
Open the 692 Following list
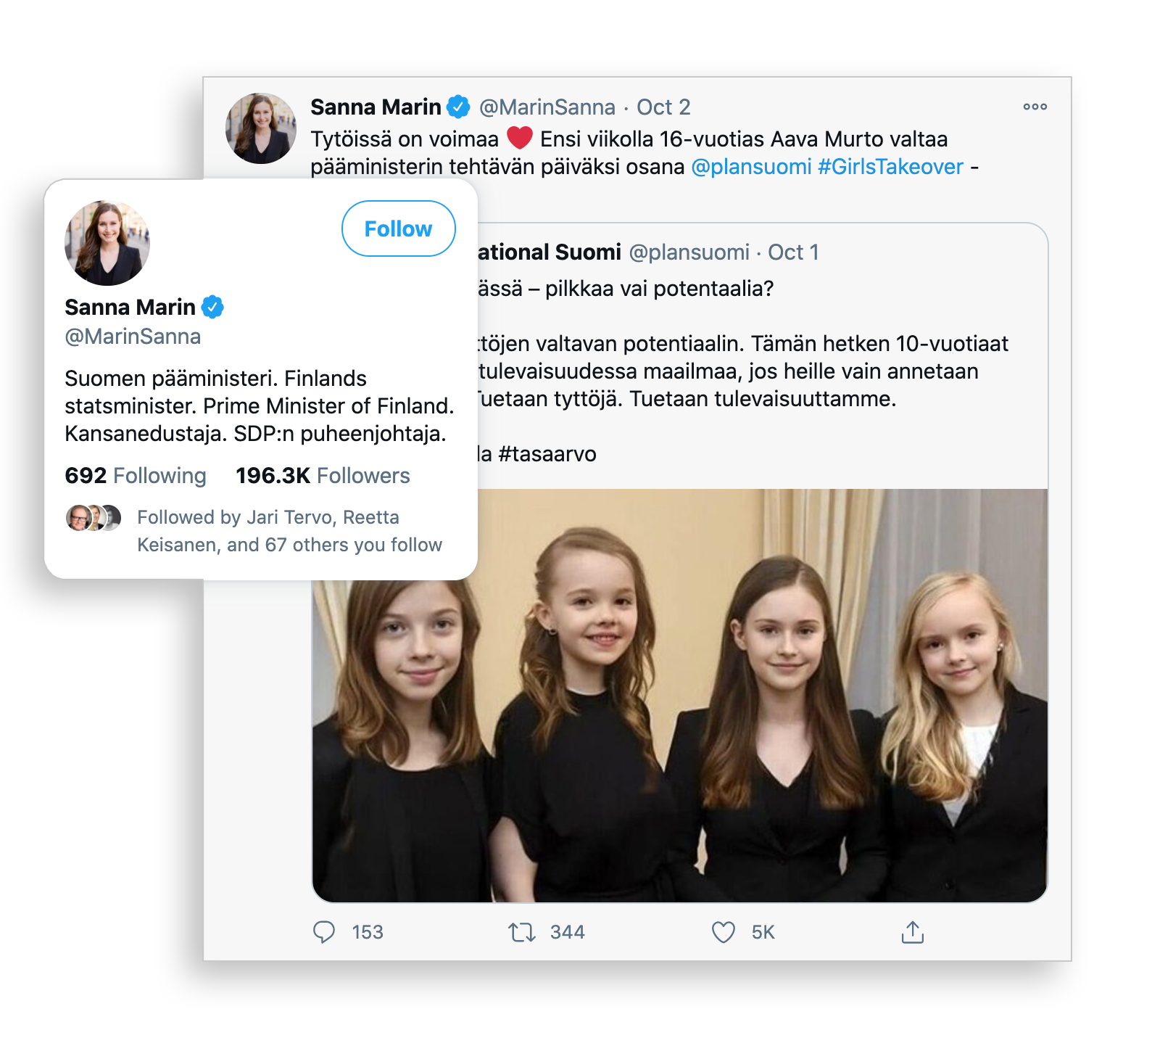tap(136, 476)
